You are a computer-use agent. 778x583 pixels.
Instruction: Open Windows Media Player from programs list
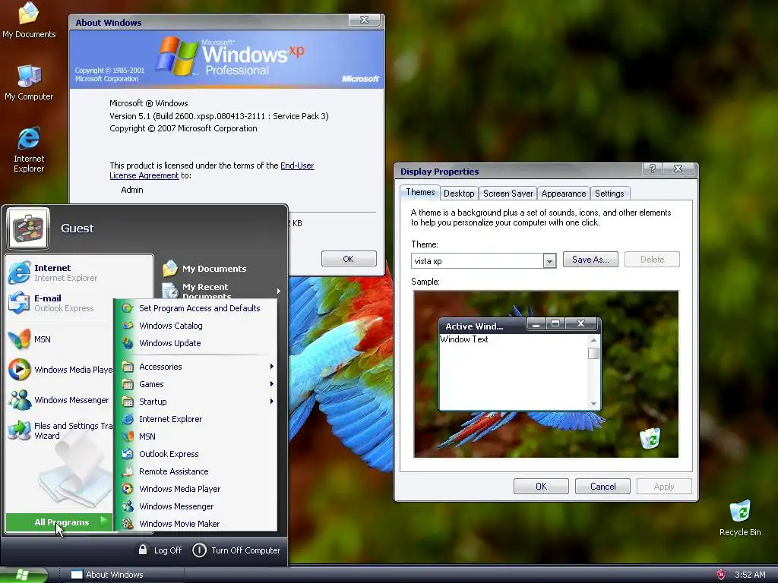click(x=196, y=489)
